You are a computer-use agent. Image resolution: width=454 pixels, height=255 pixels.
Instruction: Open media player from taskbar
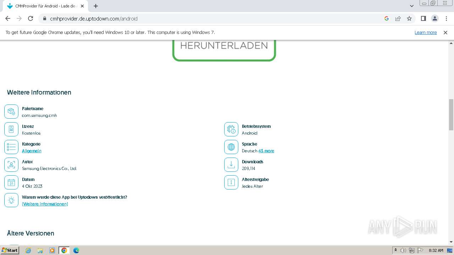(52, 250)
